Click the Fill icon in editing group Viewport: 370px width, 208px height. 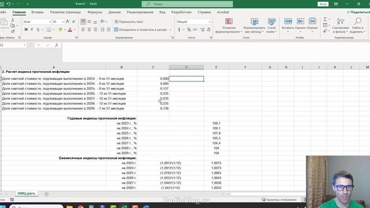coord(325,25)
